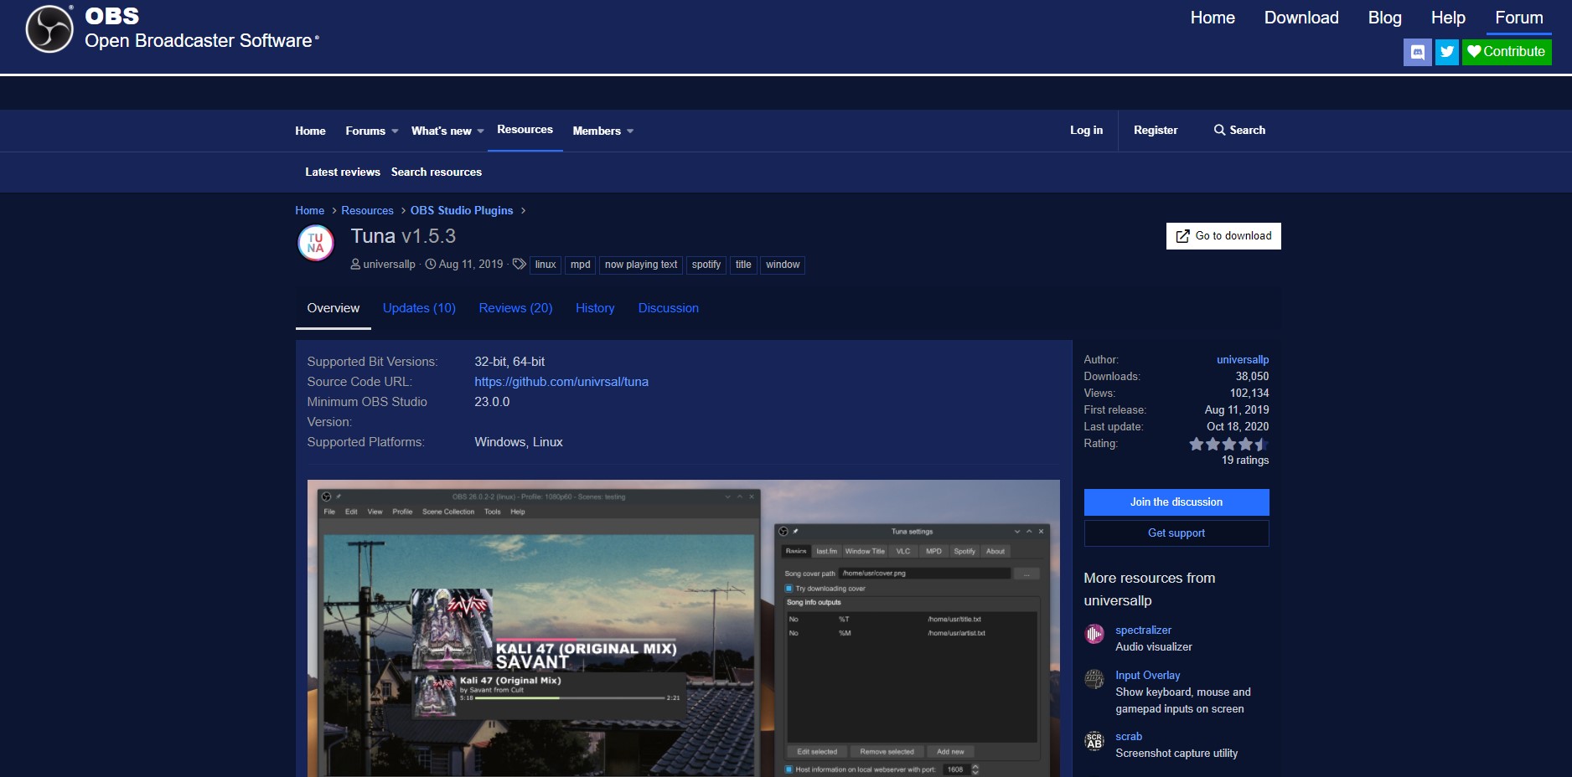1572x777 pixels.
Task: Open the github.com/univrsal/tuna source link
Action: [x=561, y=382]
